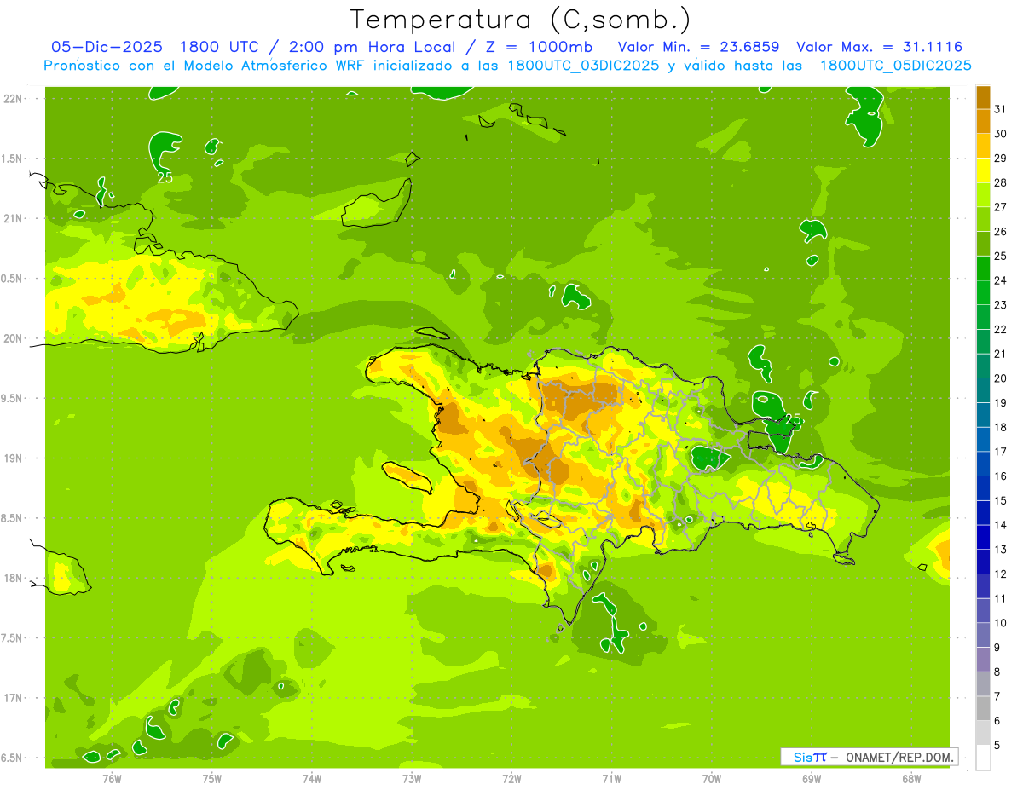Click the yellow colorbar segment between 28 and 29

pyautogui.click(x=983, y=170)
